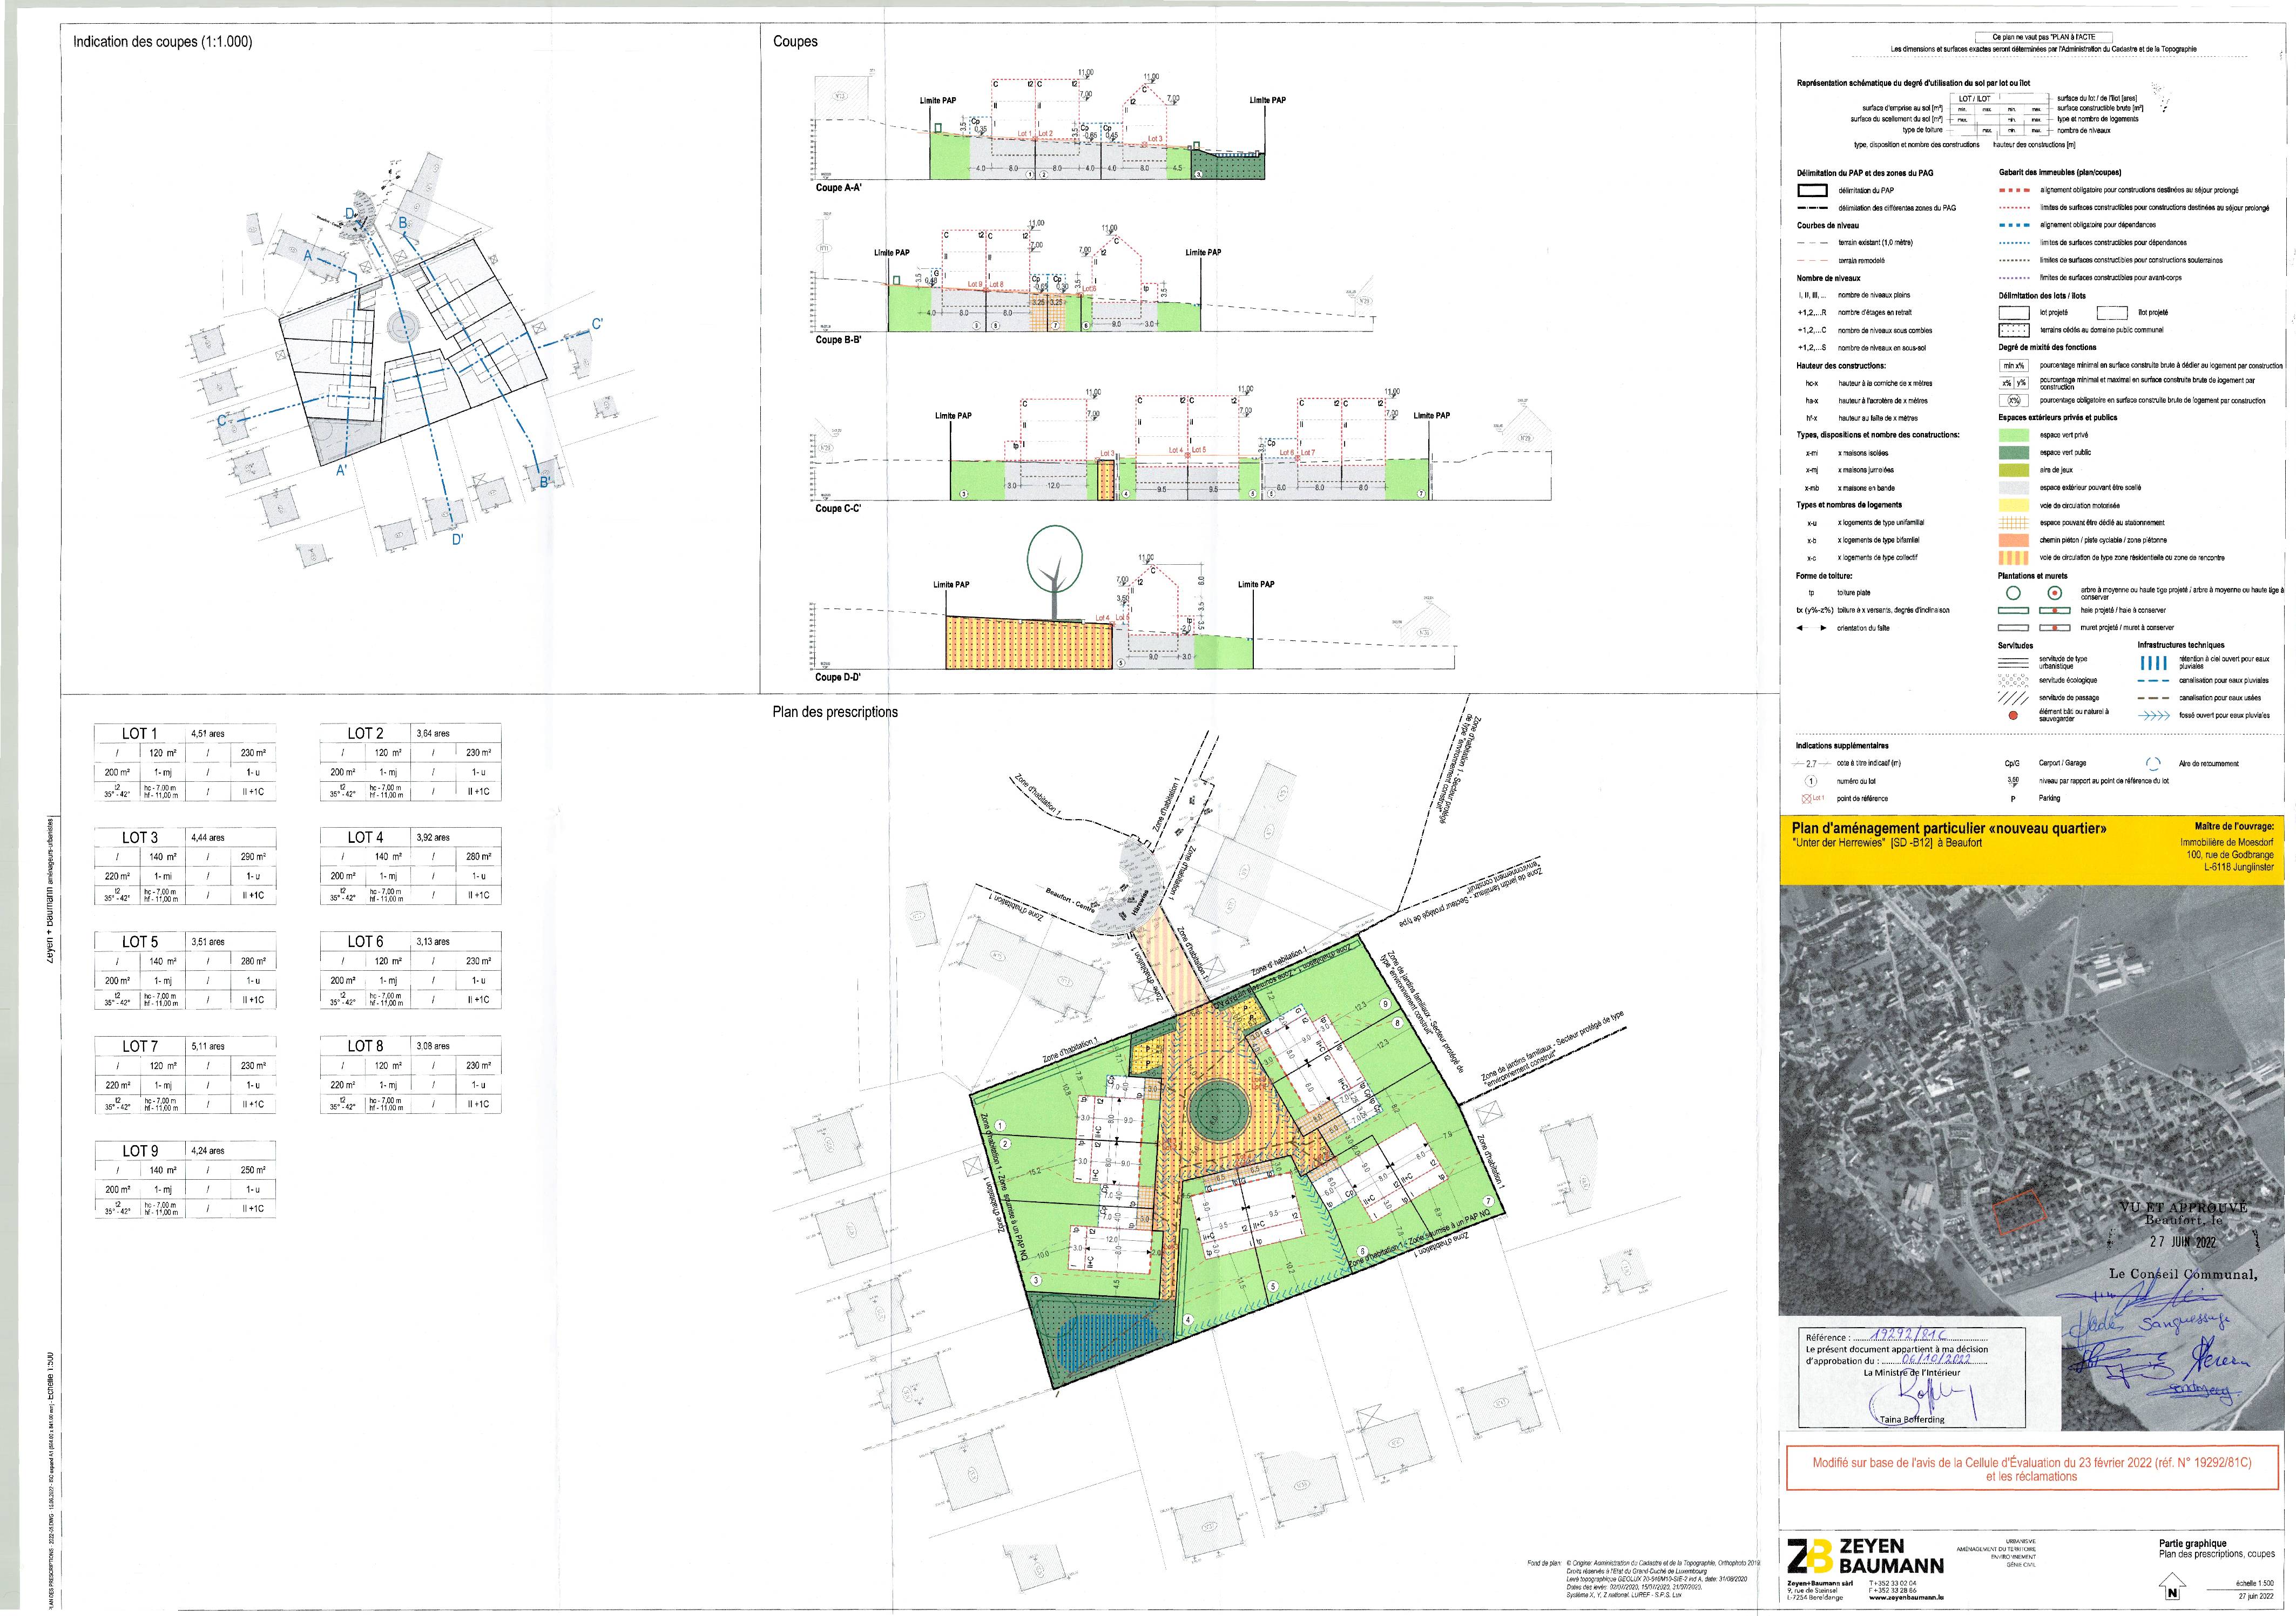Click the 'espace vert privé' light green swatch
This screenshot has width=2296, height=1616.
pyautogui.click(x=2013, y=435)
